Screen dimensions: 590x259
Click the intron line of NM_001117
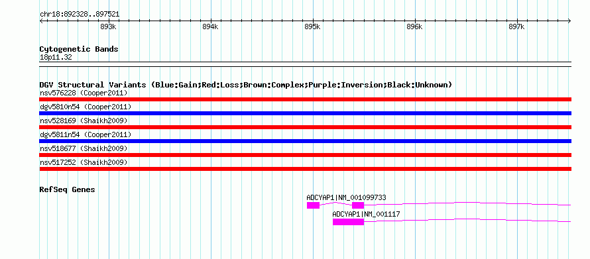pos(467,221)
